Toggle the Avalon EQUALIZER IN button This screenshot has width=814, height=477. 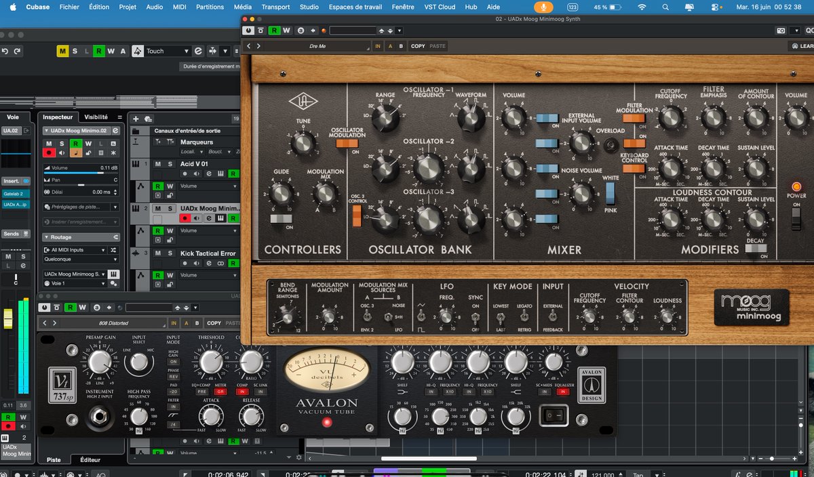coord(562,392)
